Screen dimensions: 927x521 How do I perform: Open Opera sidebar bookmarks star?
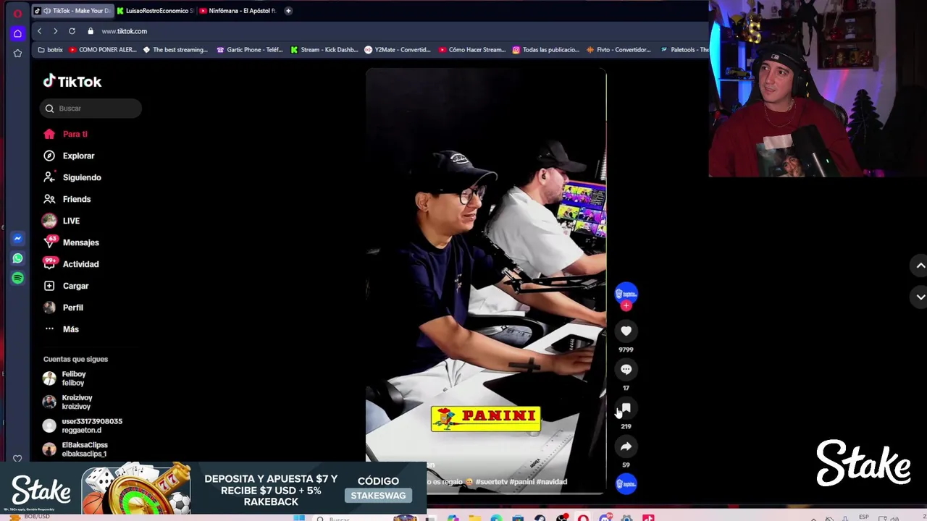pyautogui.click(x=17, y=53)
